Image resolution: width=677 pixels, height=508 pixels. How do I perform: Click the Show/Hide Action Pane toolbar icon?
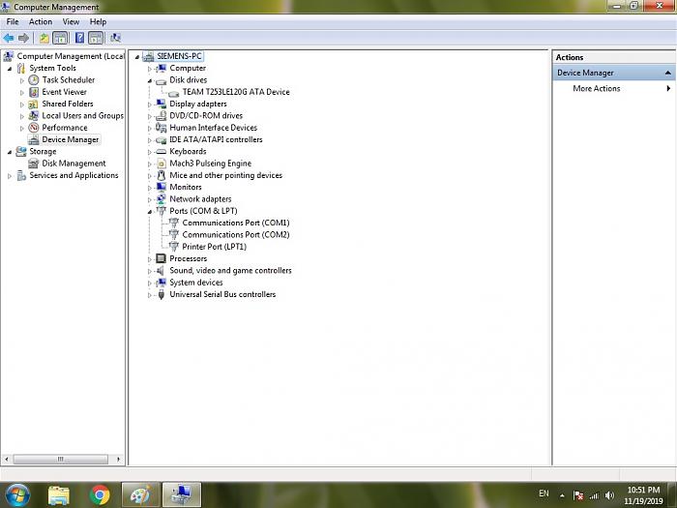click(96, 38)
